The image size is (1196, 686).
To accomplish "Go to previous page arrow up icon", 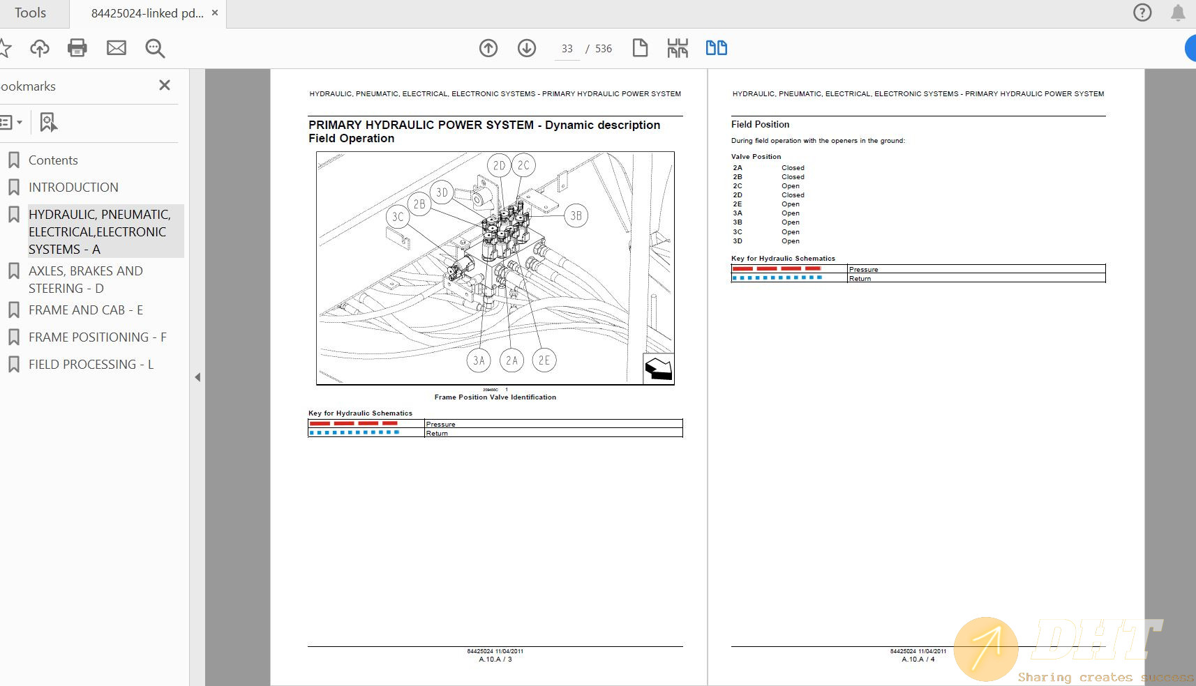I will coord(488,48).
